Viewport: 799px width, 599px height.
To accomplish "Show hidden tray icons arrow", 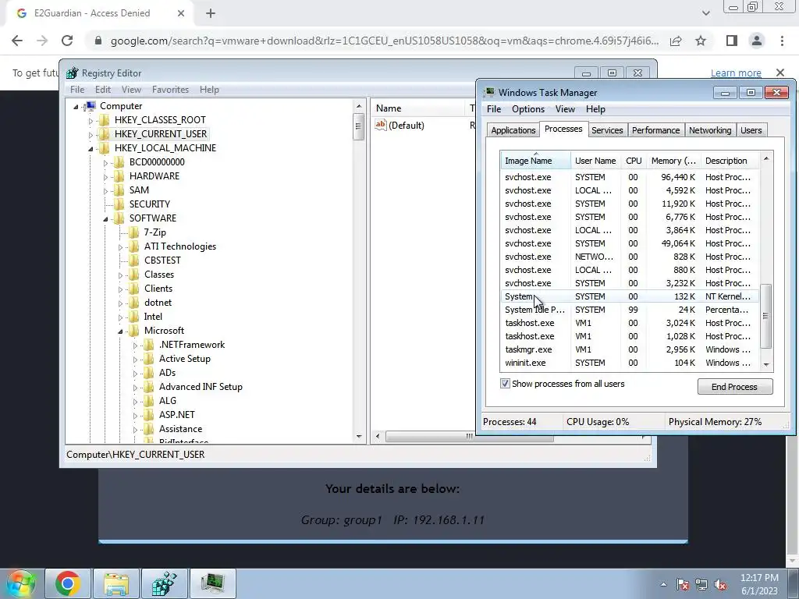I will click(663, 584).
